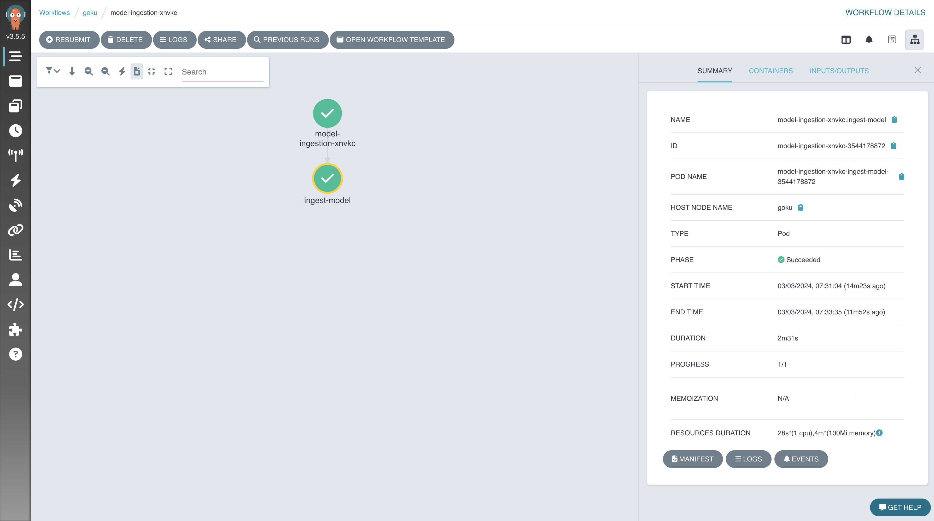Screen dimensions: 934x521
Task: Open the API Docs code brackets icon
Action: tap(16, 304)
